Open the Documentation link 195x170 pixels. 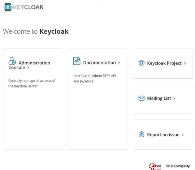(100, 63)
